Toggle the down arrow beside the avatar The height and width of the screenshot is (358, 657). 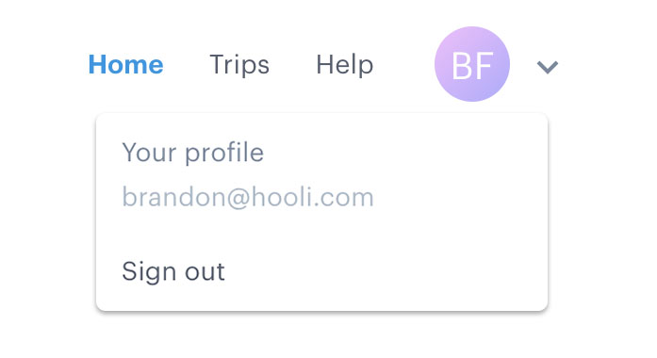click(548, 67)
